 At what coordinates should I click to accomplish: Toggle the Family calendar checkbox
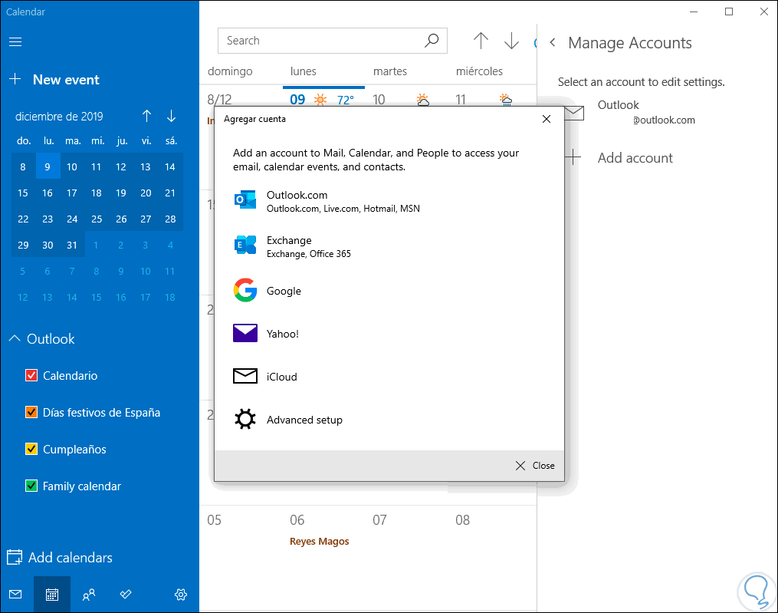31,486
